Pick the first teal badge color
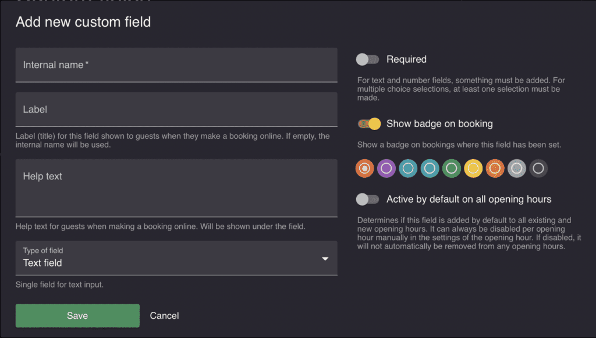 [407, 168]
